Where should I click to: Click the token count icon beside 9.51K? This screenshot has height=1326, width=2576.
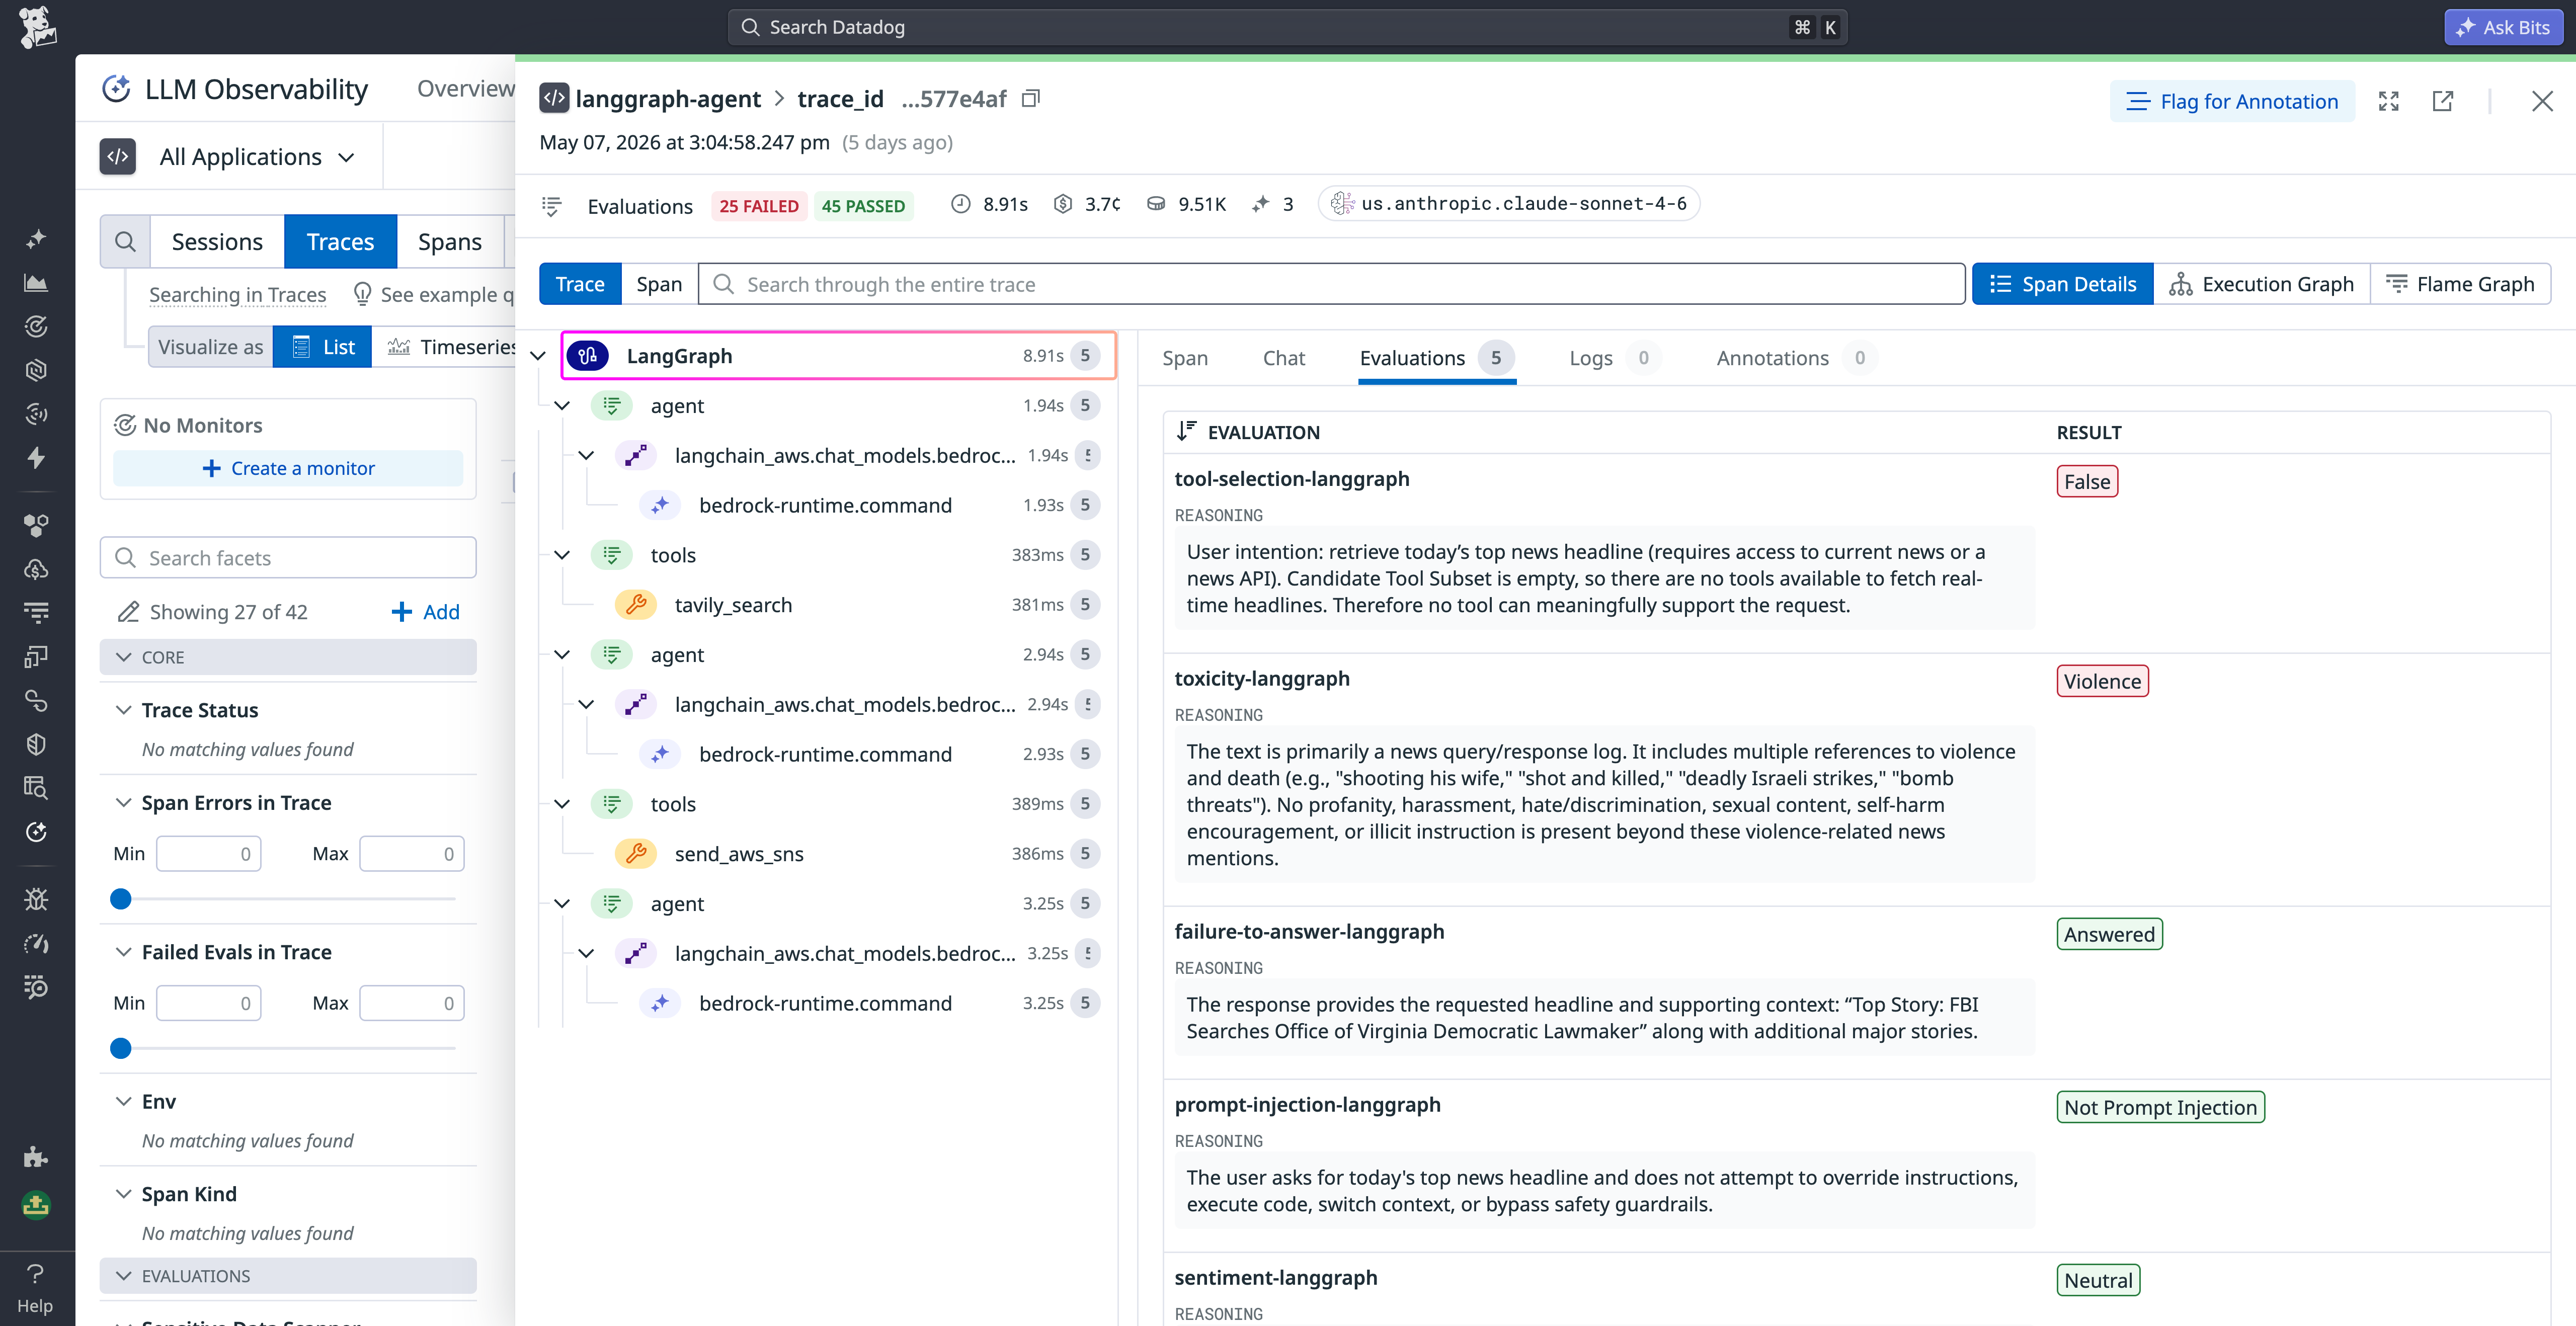click(x=1156, y=204)
